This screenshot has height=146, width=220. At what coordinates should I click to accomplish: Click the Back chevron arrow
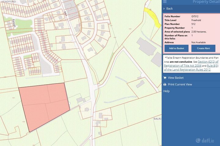click(164, 9)
